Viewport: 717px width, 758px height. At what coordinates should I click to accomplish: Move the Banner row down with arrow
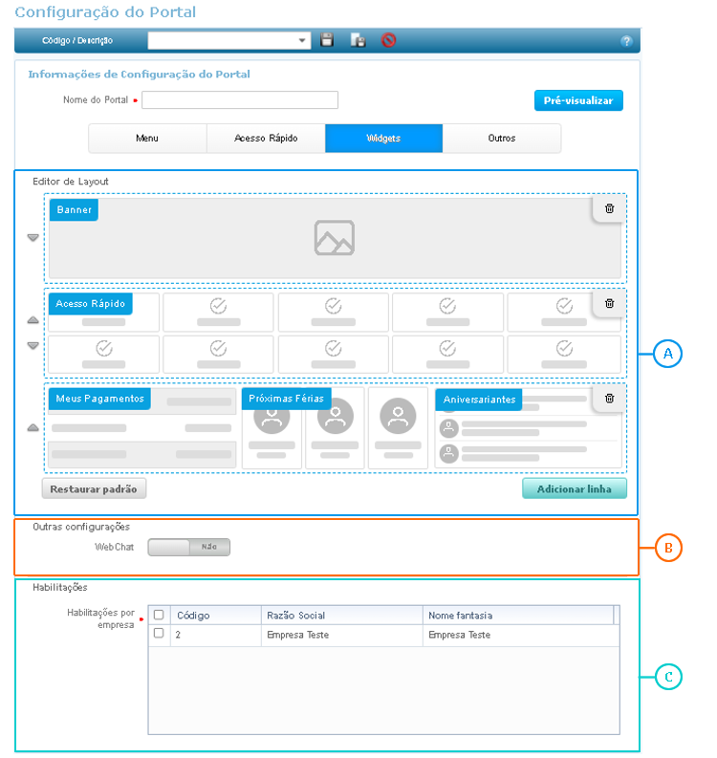[33, 238]
